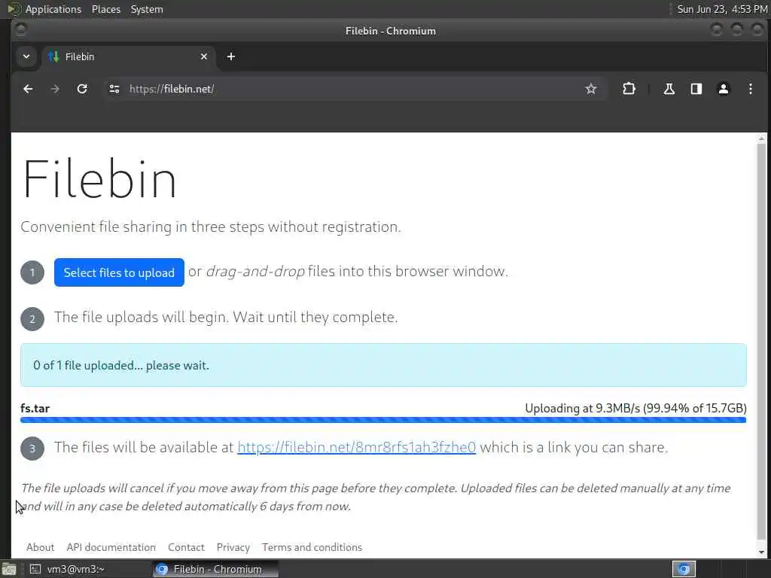This screenshot has width=771, height=578.
Task: Click the fs.tar file name
Action: 35,409
